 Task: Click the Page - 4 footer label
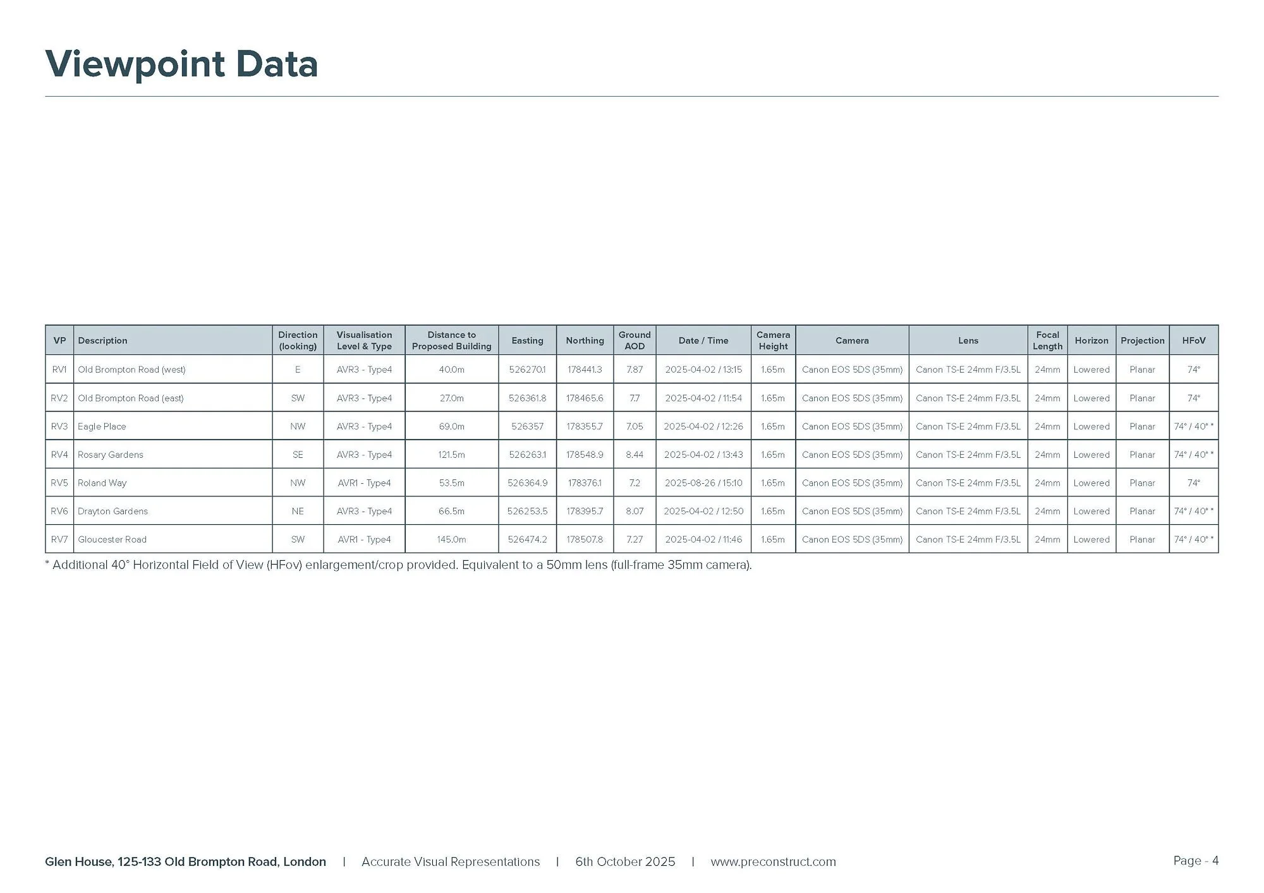point(1195,861)
